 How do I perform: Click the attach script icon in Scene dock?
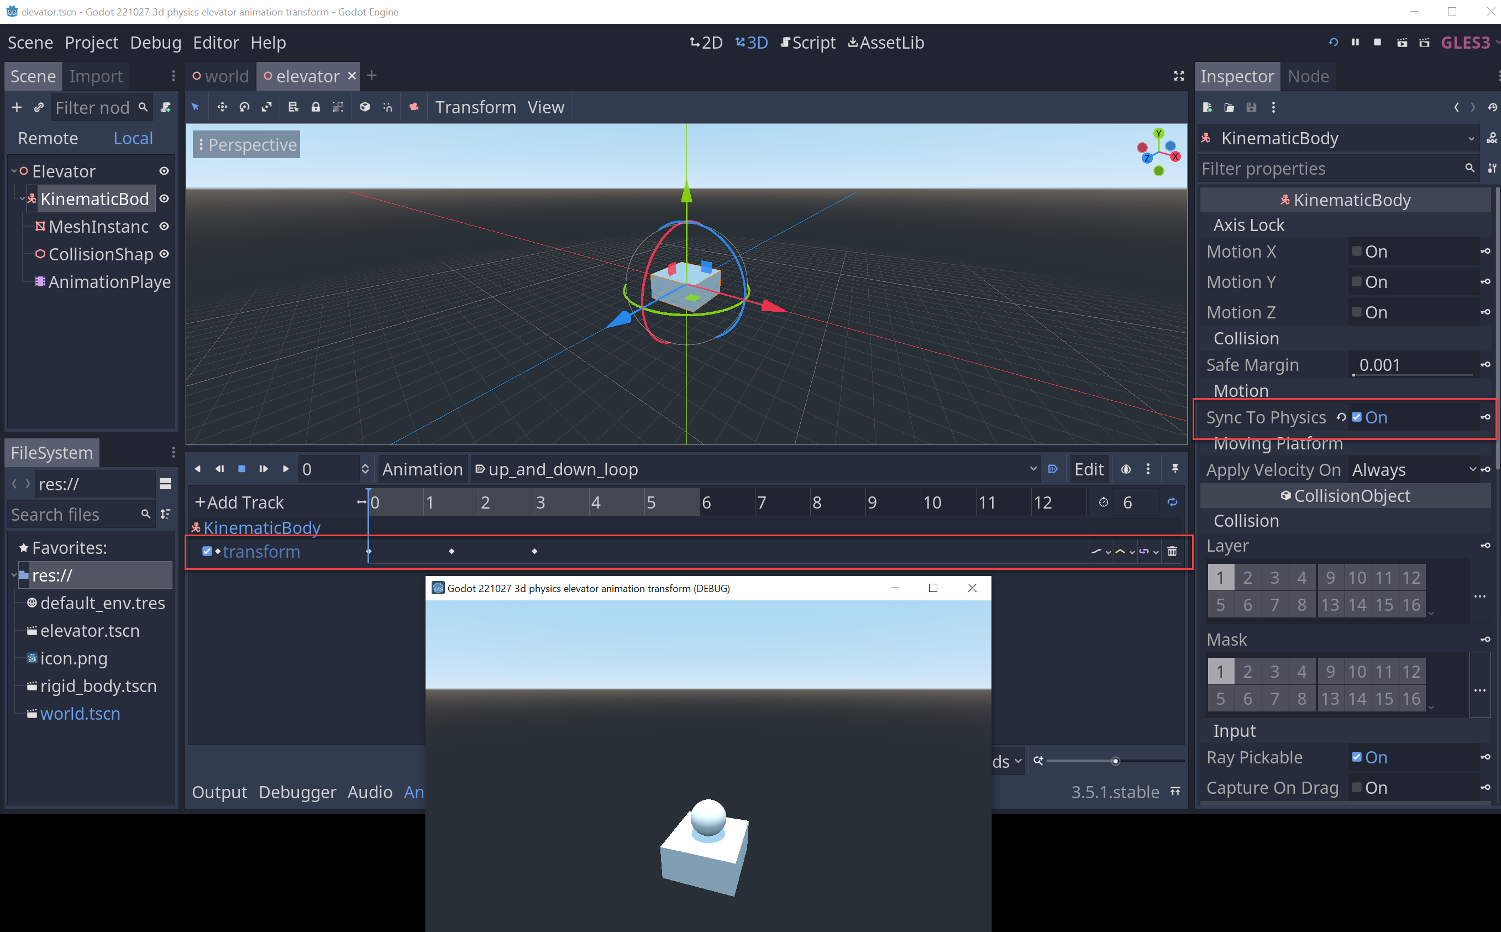[165, 107]
